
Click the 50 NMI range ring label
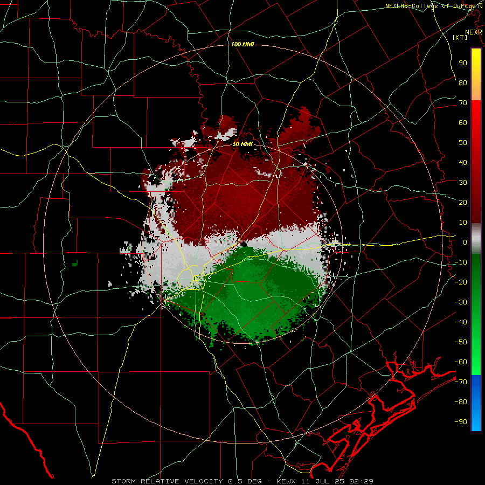(x=242, y=144)
